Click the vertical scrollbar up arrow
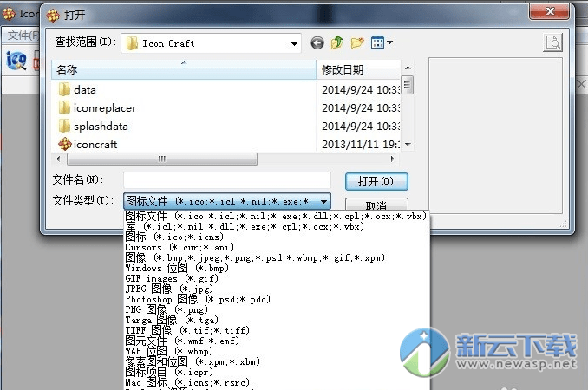The image size is (588, 390). tap(408, 68)
